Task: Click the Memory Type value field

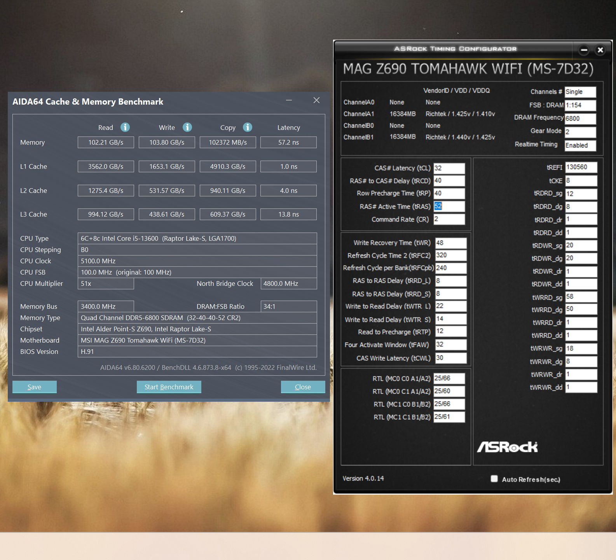Action: point(197,318)
